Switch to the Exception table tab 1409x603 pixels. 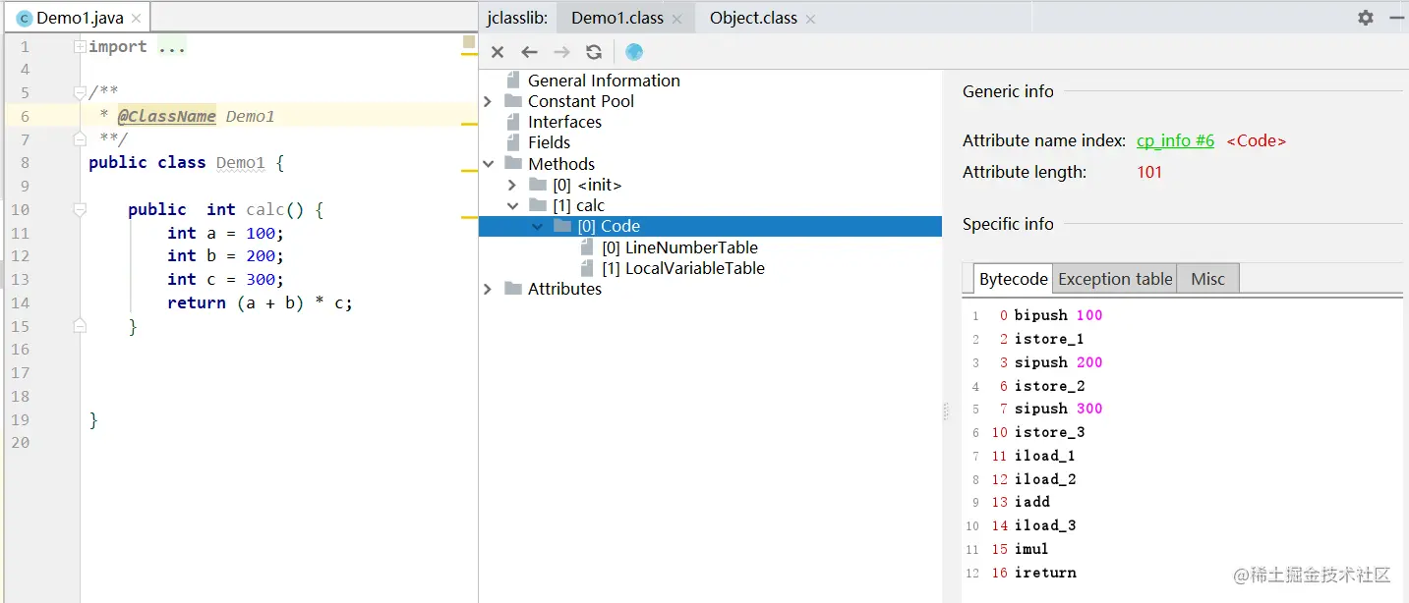(x=1115, y=279)
